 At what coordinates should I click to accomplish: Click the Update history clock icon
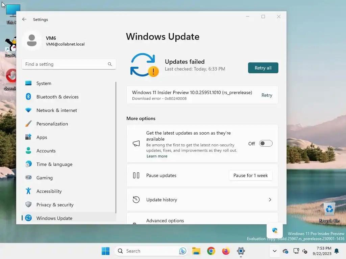pyautogui.click(x=136, y=200)
